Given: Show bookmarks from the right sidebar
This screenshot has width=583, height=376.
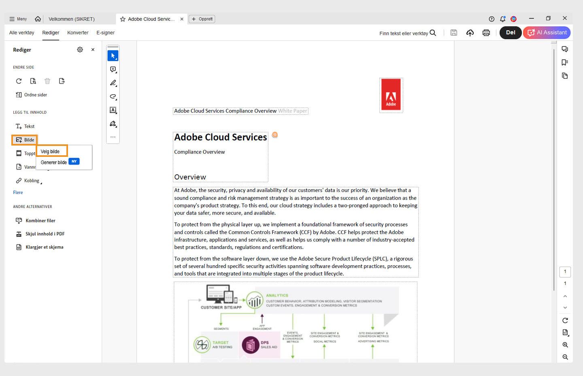Looking at the screenshot, I should point(565,62).
